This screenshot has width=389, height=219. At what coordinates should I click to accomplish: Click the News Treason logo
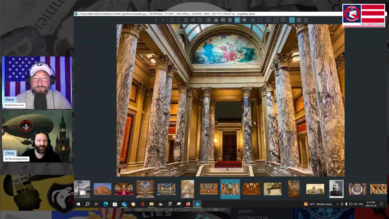363,15
